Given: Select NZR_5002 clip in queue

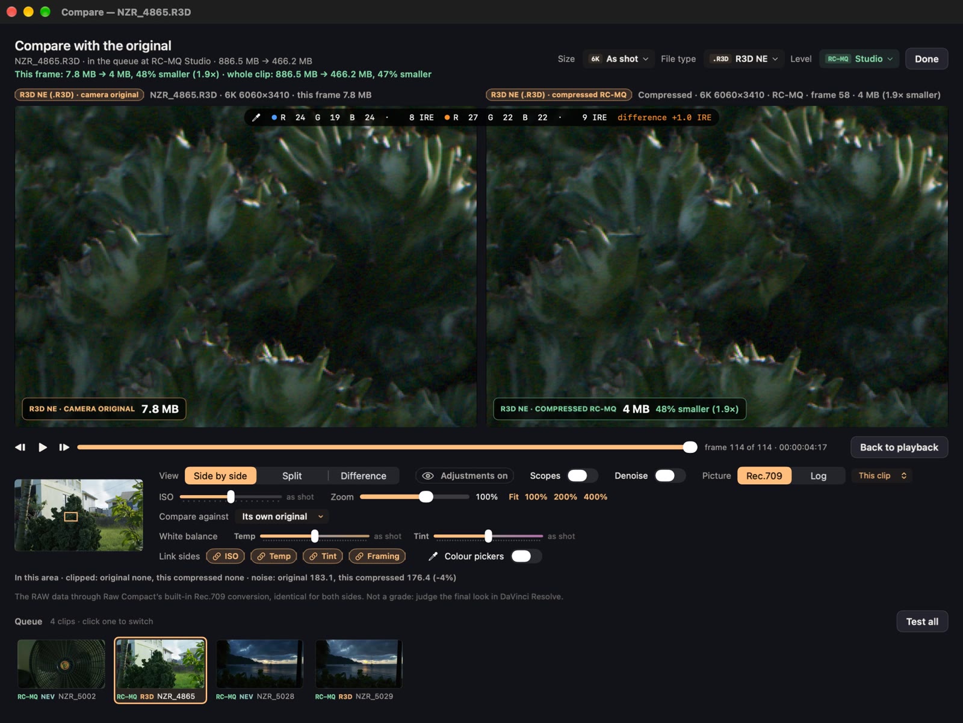Looking at the screenshot, I should point(61,670).
